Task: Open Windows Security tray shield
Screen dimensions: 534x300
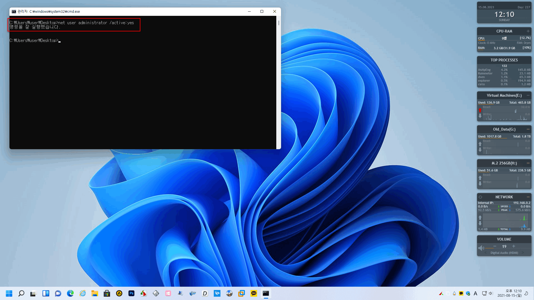Action: pyautogui.click(x=468, y=293)
